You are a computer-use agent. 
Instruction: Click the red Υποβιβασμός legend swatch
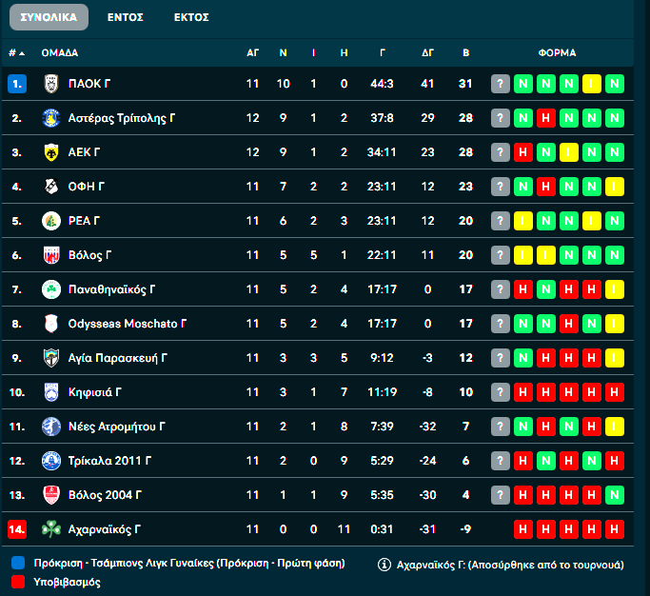[17, 581]
